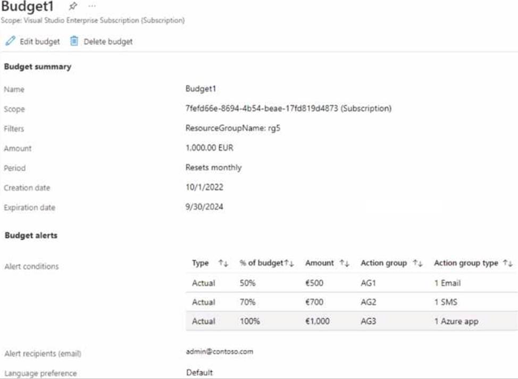This screenshot has height=379, width=518.
Task: Click the AG3 action group entry
Action: (368, 321)
